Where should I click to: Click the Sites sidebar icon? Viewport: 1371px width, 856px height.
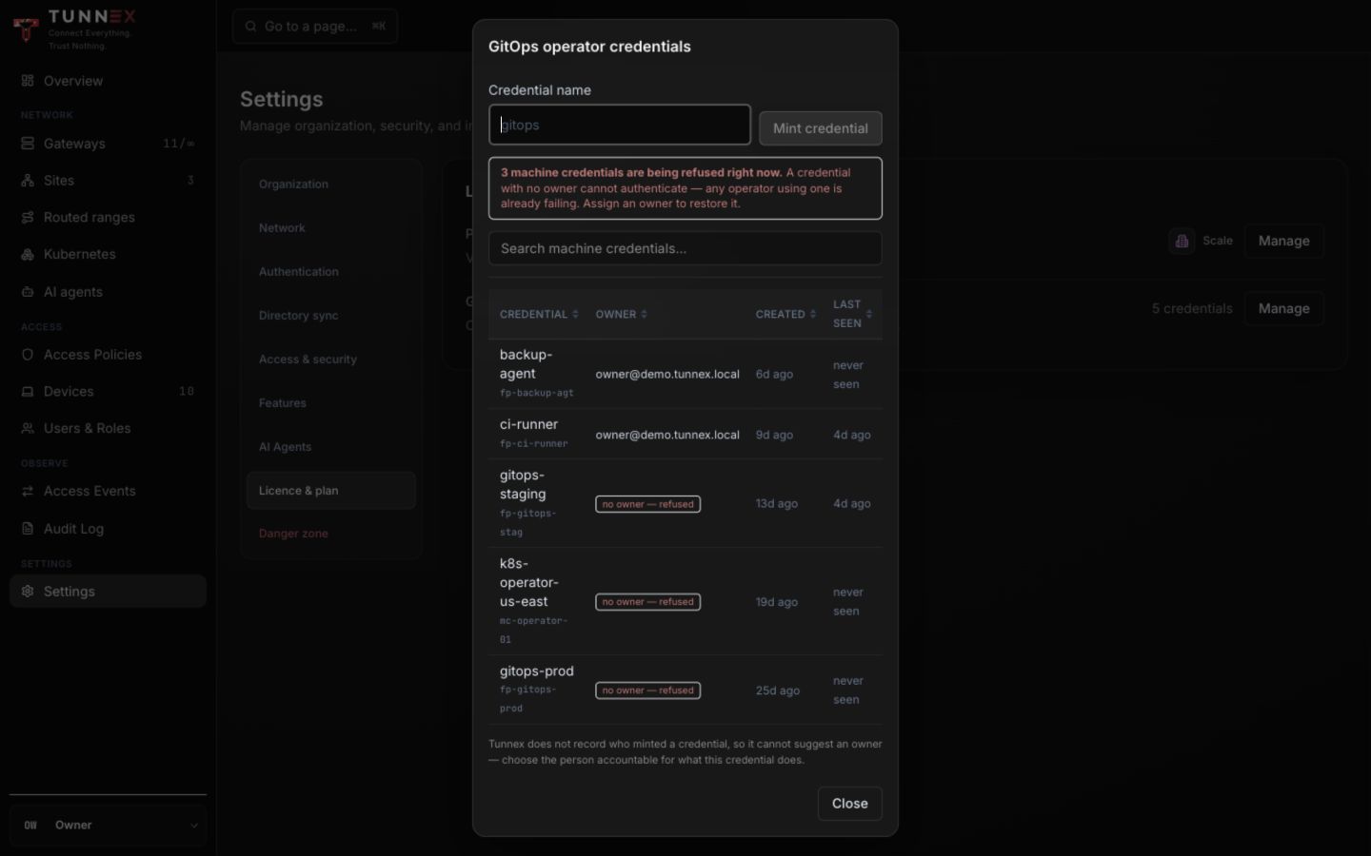point(28,181)
